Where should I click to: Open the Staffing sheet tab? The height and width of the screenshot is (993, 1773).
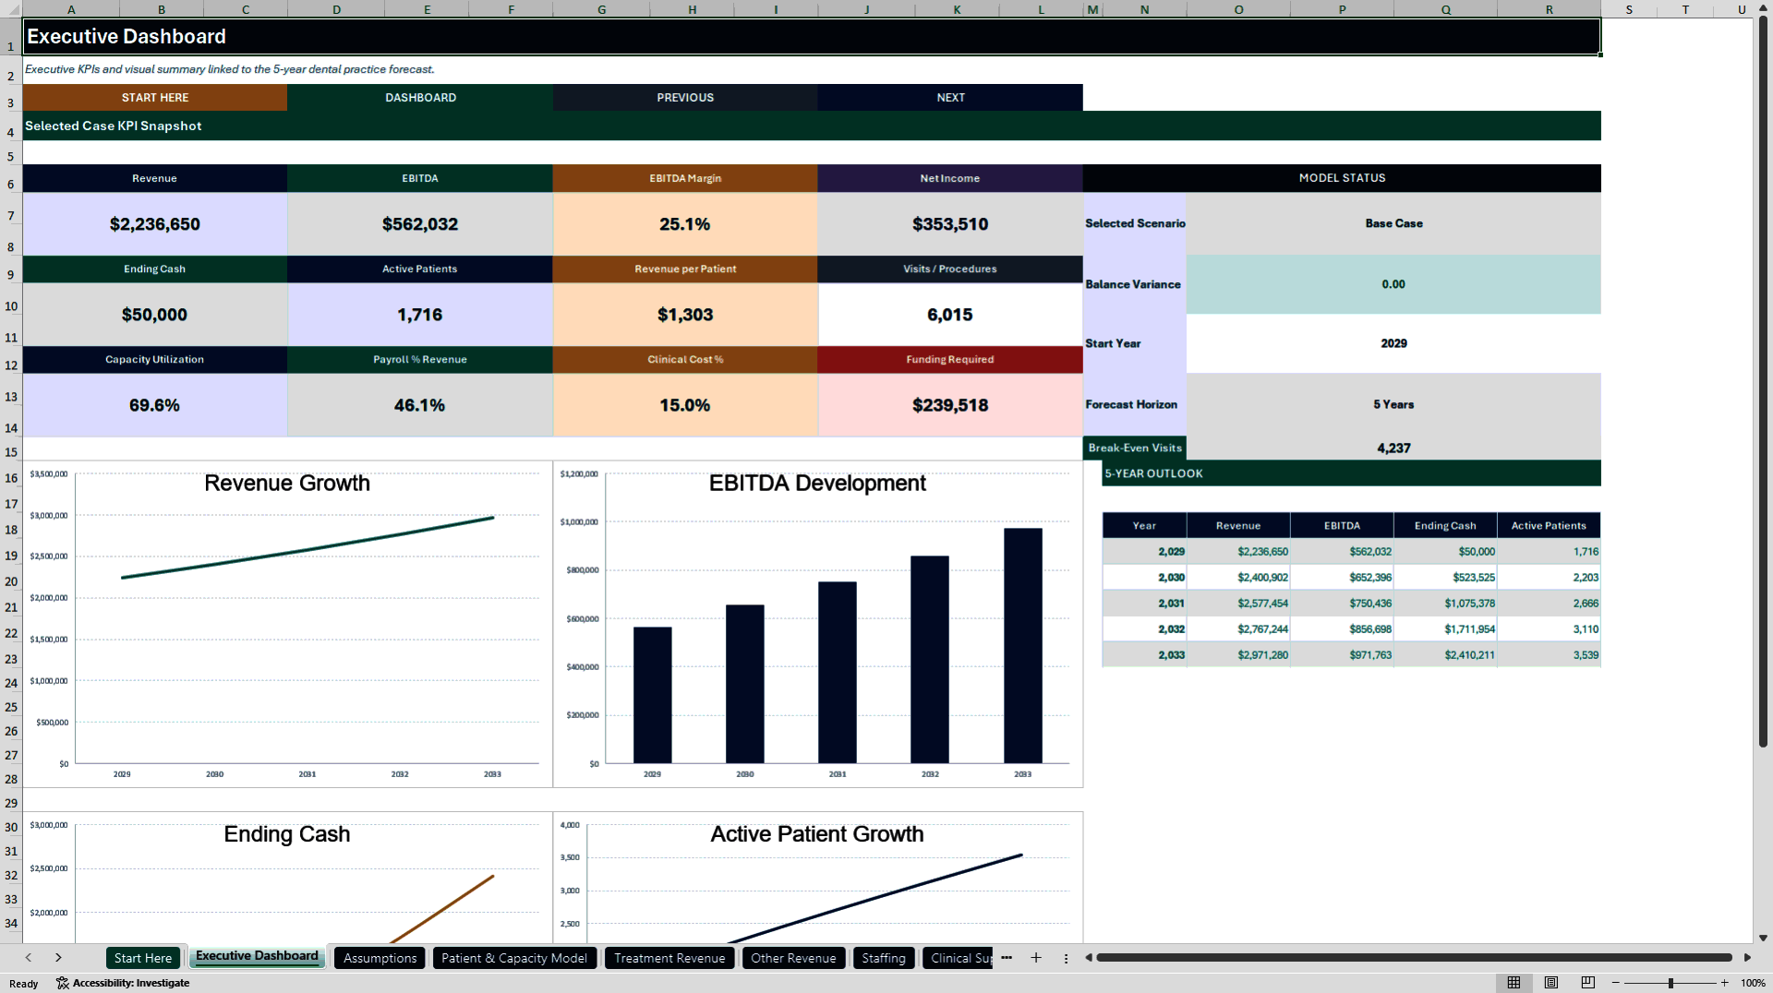click(884, 958)
